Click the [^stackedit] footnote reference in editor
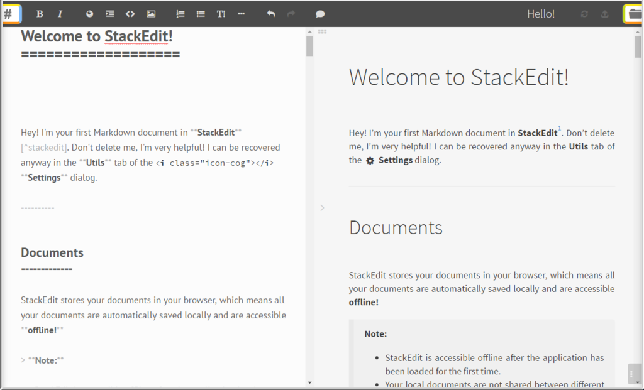 [x=44, y=148]
